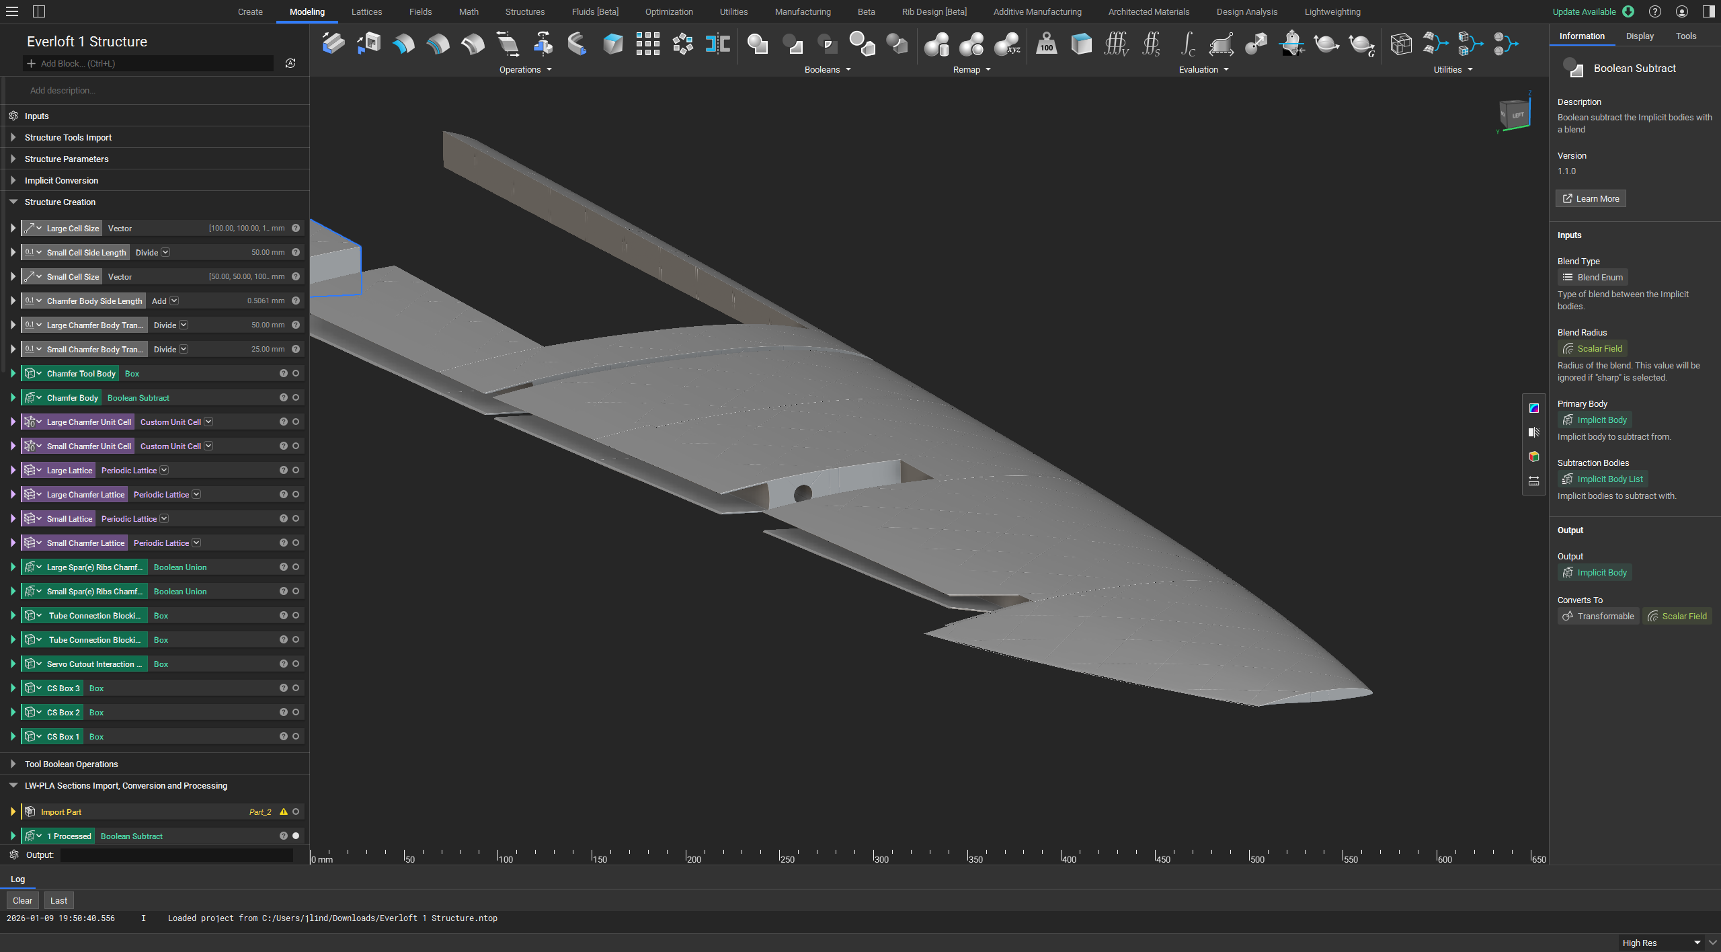Open the Display tab in the right panel
The image size is (1721, 952).
point(1640,36)
